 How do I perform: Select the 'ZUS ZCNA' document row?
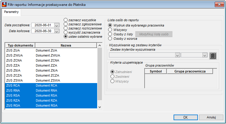coord(51,60)
